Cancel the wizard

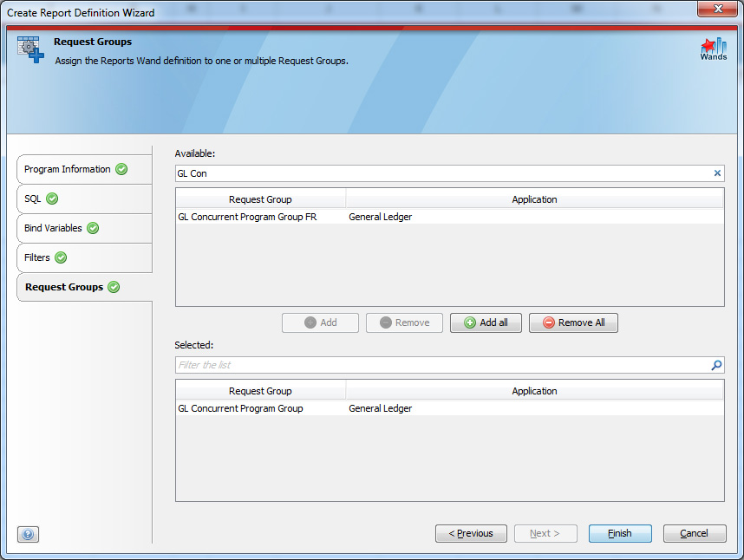pyautogui.click(x=695, y=533)
